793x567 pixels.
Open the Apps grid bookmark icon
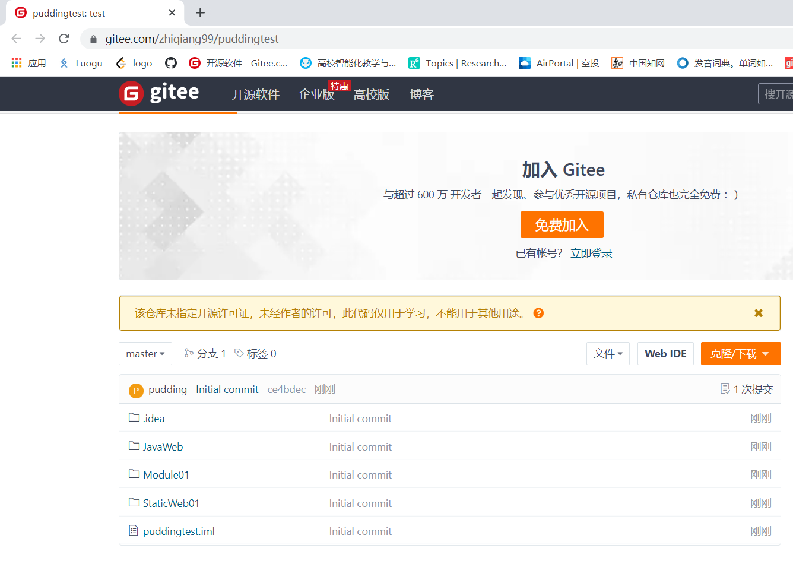click(17, 63)
